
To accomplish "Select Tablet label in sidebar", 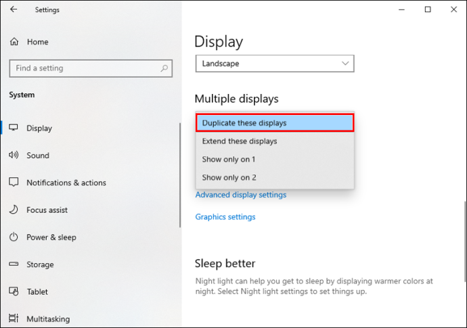I will (x=37, y=291).
